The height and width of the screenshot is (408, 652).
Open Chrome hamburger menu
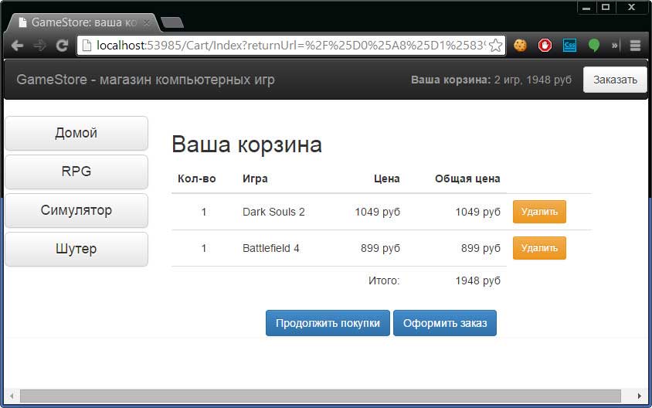coord(635,46)
